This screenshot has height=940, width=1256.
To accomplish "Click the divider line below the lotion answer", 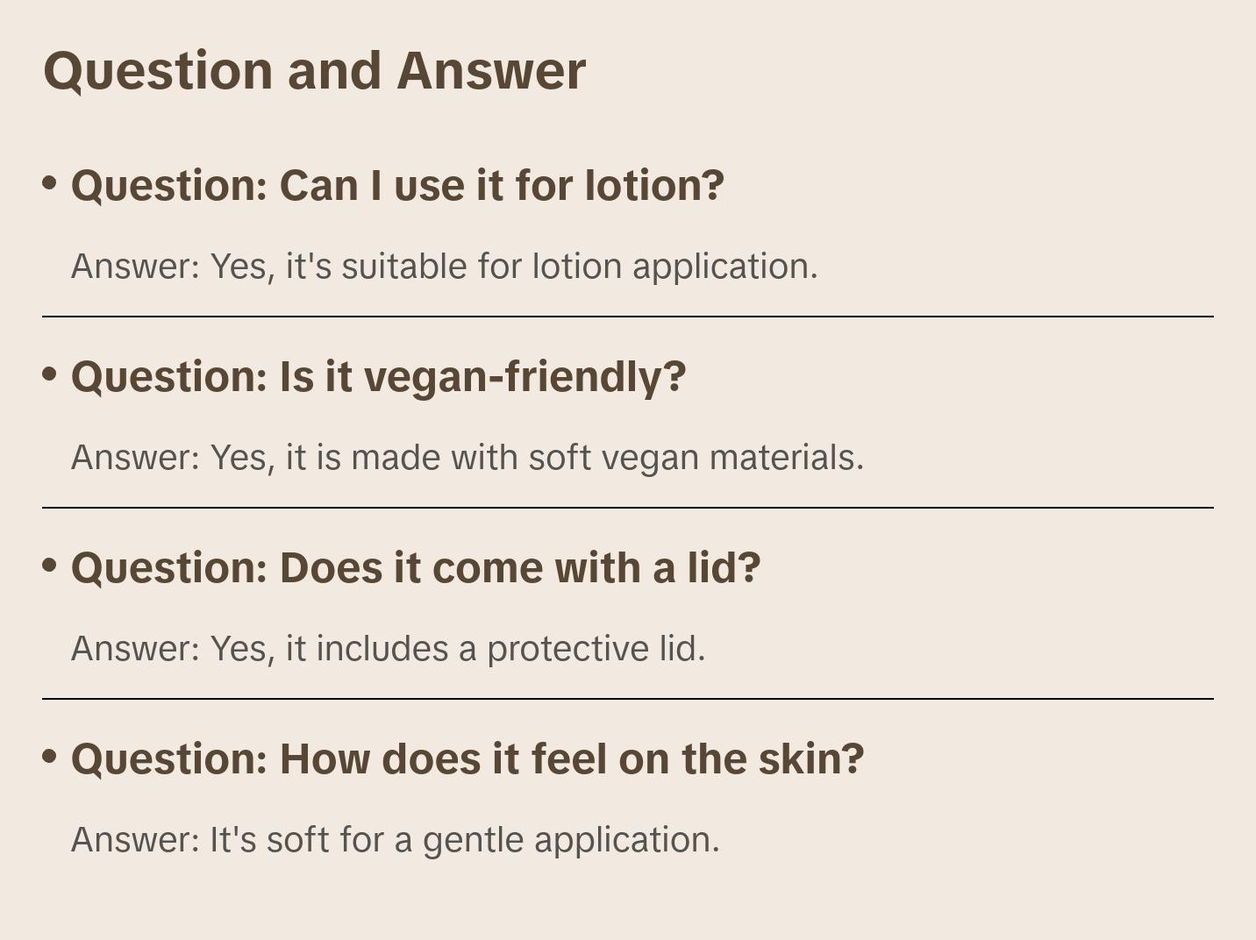I will (x=628, y=317).
